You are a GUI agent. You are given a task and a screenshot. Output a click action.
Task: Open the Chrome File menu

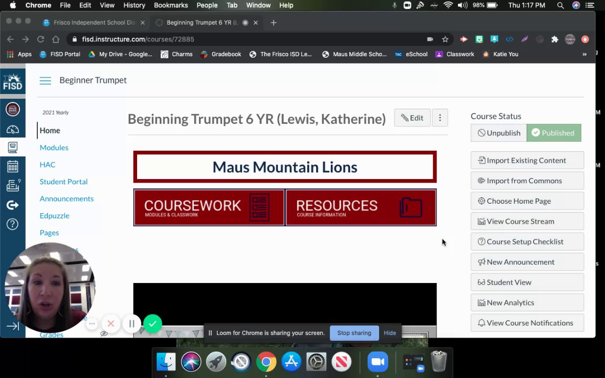coord(65,5)
